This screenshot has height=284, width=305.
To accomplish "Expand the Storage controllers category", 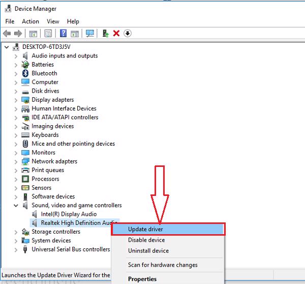I will point(16,232).
